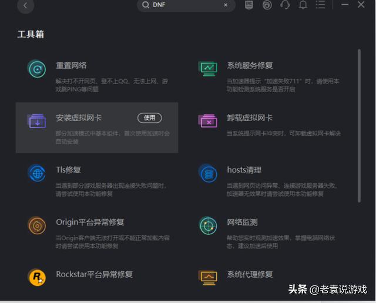Click the Tls修复 description text
The image size is (376, 303).
111,190
